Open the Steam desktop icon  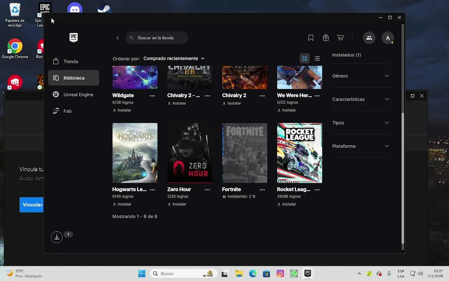[104, 9]
